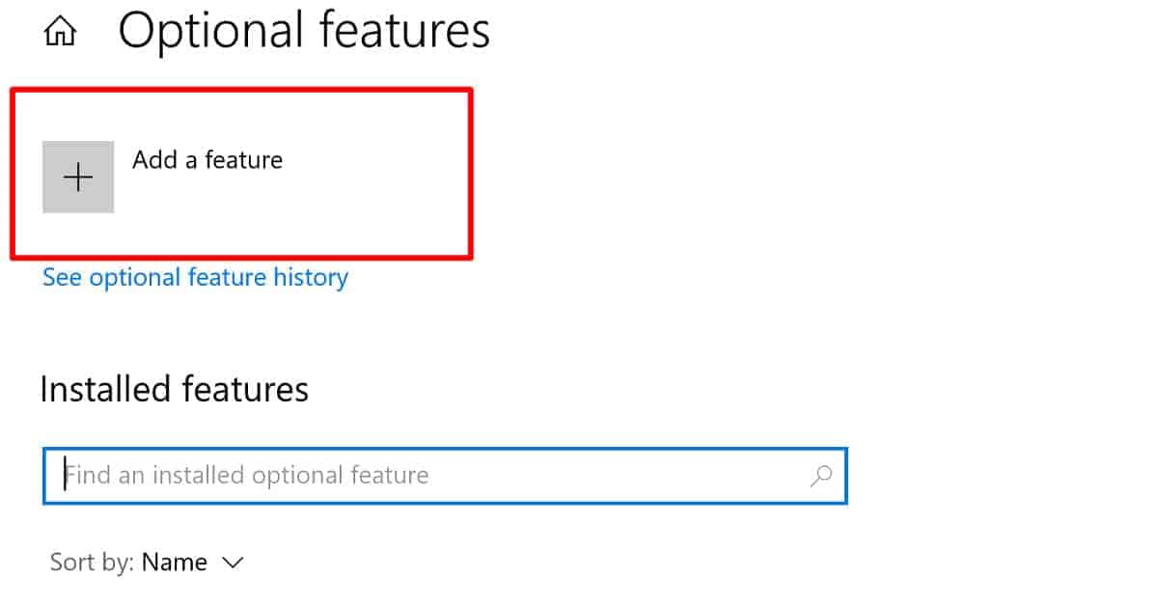Click the "Optional features" page title
The width and height of the screenshot is (1158, 608).
[304, 32]
